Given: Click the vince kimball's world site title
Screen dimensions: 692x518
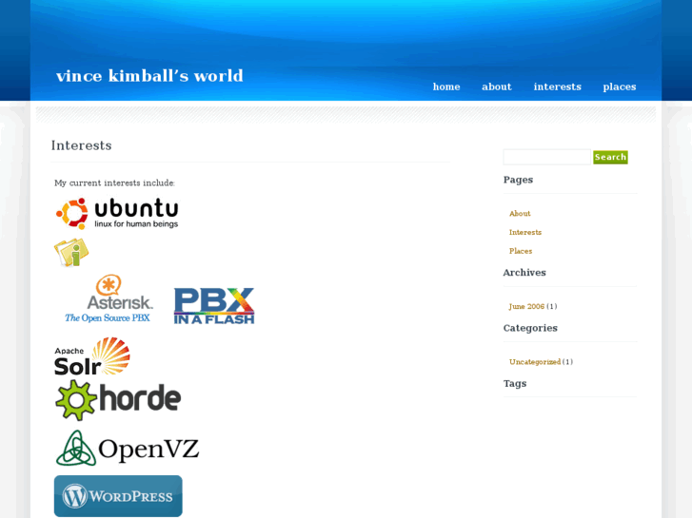Looking at the screenshot, I should 149,76.
